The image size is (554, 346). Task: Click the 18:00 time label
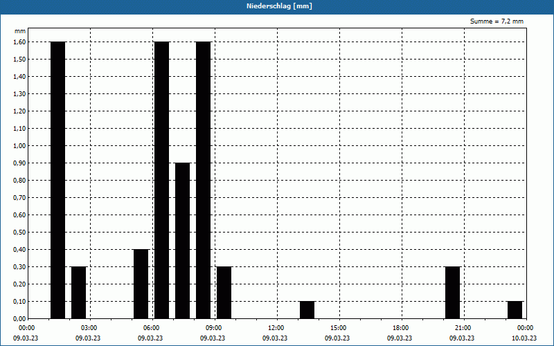[401, 328]
